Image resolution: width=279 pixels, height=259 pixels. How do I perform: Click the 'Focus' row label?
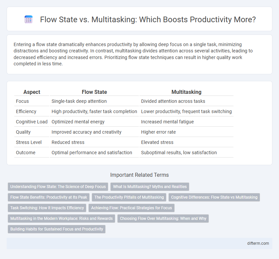pos(22,101)
